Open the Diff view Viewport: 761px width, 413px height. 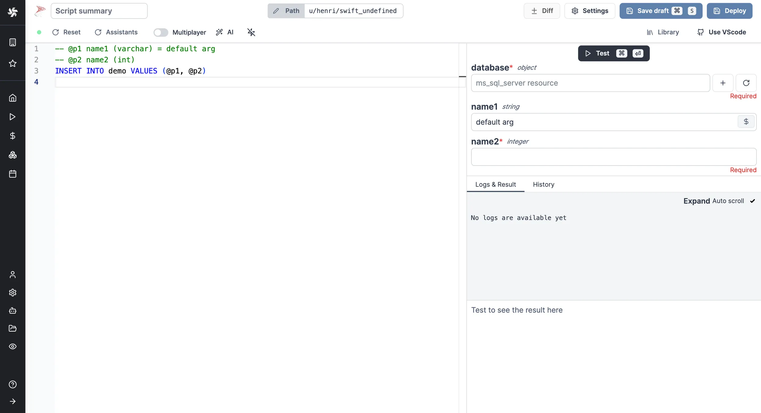coord(542,11)
